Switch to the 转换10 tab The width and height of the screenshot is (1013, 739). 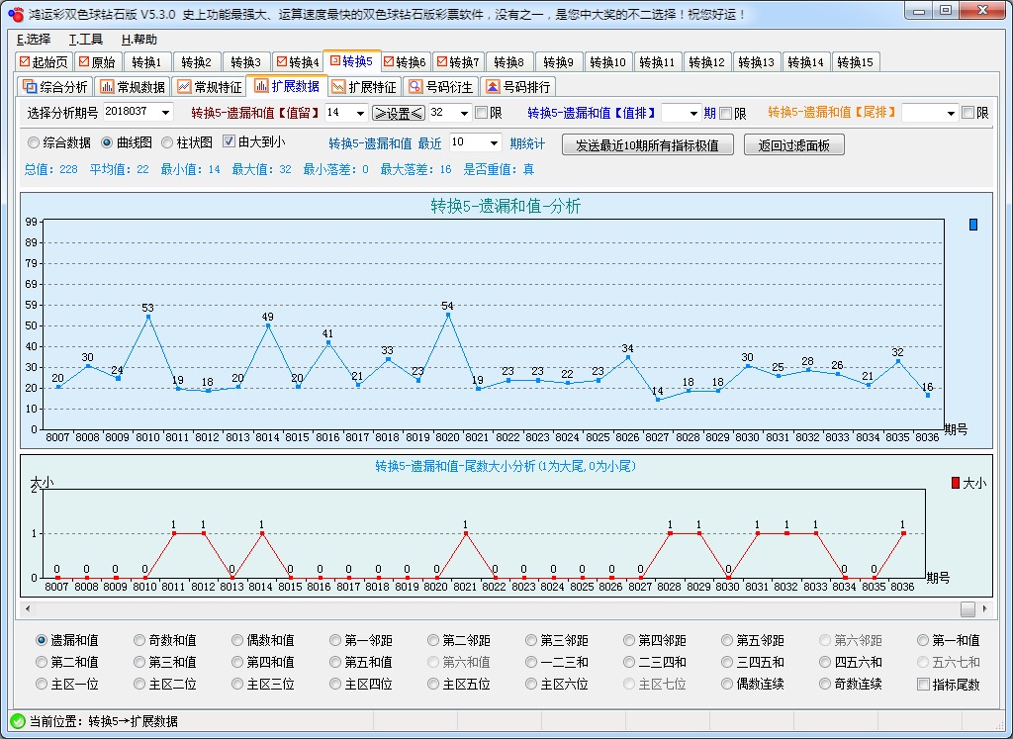[x=607, y=61]
